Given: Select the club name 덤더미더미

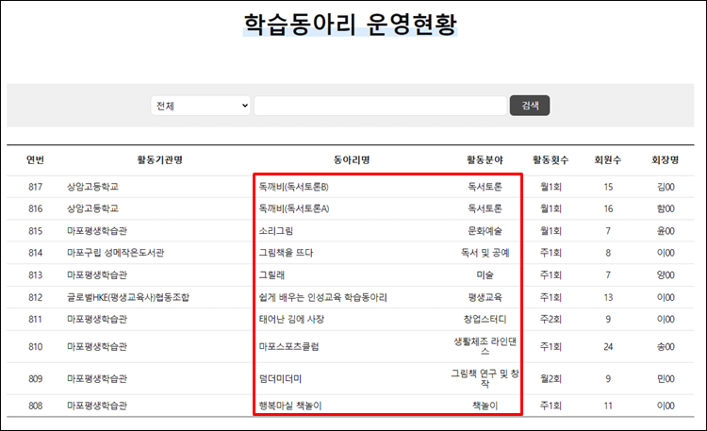Looking at the screenshot, I should pyautogui.click(x=280, y=378).
